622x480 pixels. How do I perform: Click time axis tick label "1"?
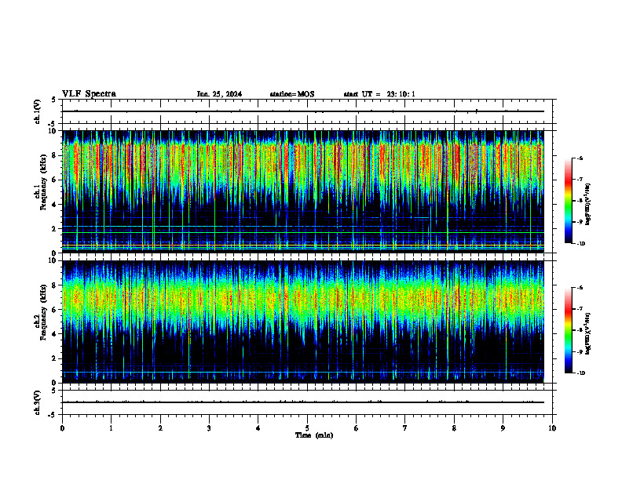(111, 428)
